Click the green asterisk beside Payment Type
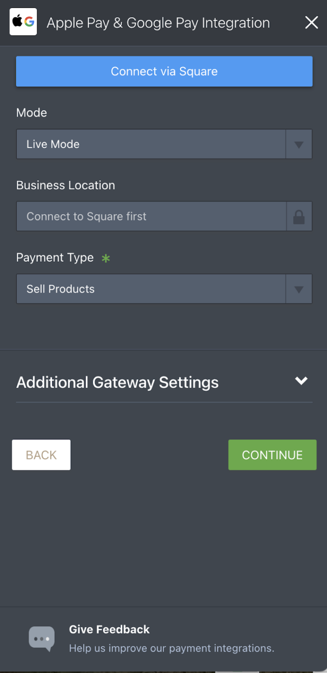Viewport: 327px width, 673px height. [106, 258]
